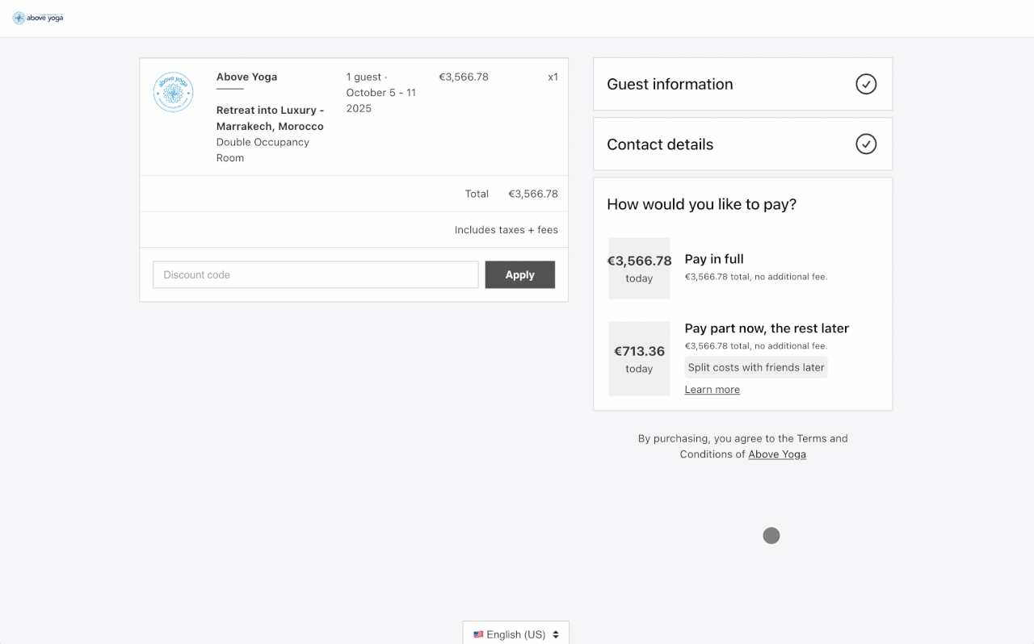Viewport: 1034px width, 644px height.
Task: Focus the Discount code input field
Action: (x=316, y=274)
